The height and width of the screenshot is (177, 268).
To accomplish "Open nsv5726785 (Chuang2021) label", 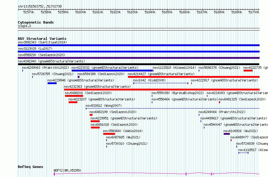I will tap(53, 74).
